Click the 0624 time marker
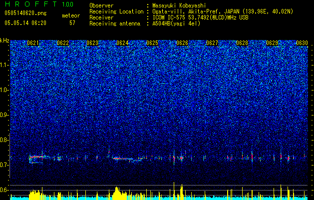 (x=122, y=43)
